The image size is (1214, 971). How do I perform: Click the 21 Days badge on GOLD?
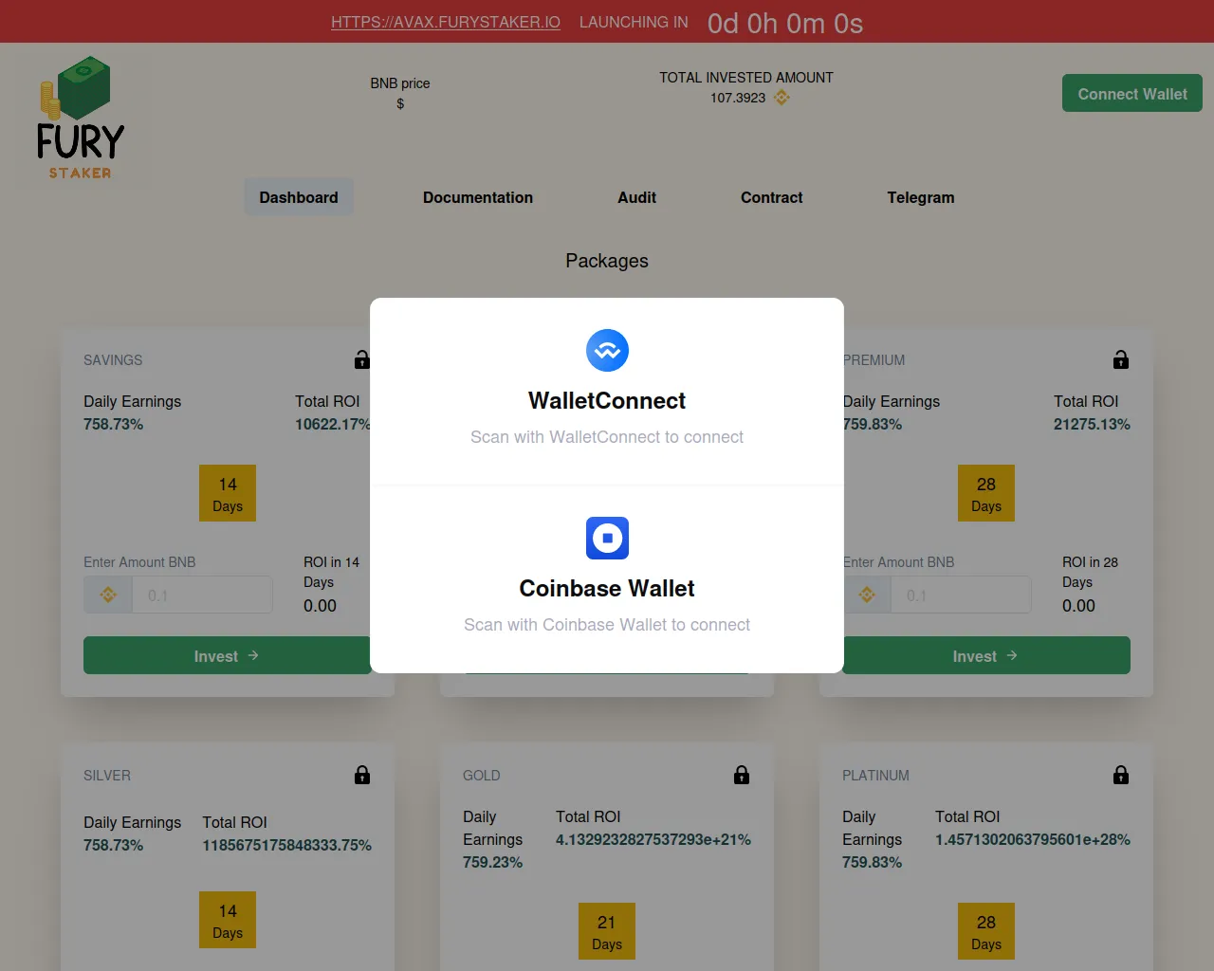coord(607,931)
